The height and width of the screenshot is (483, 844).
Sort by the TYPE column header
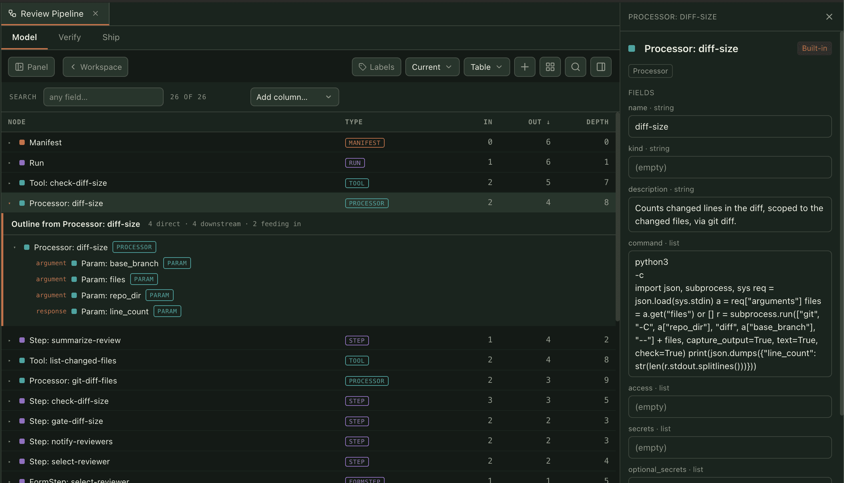354,122
